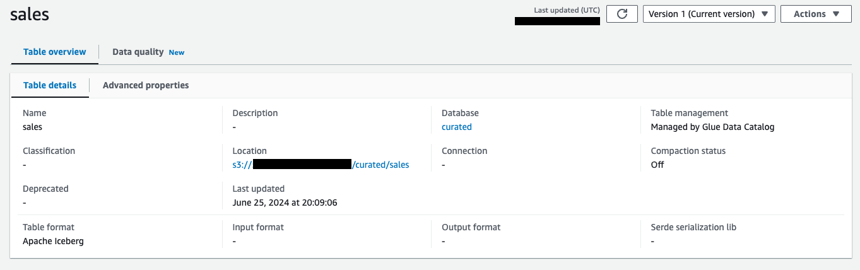The image size is (860, 270).
Task: Expand the Actions dropdown menu
Action: click(816, 14)
